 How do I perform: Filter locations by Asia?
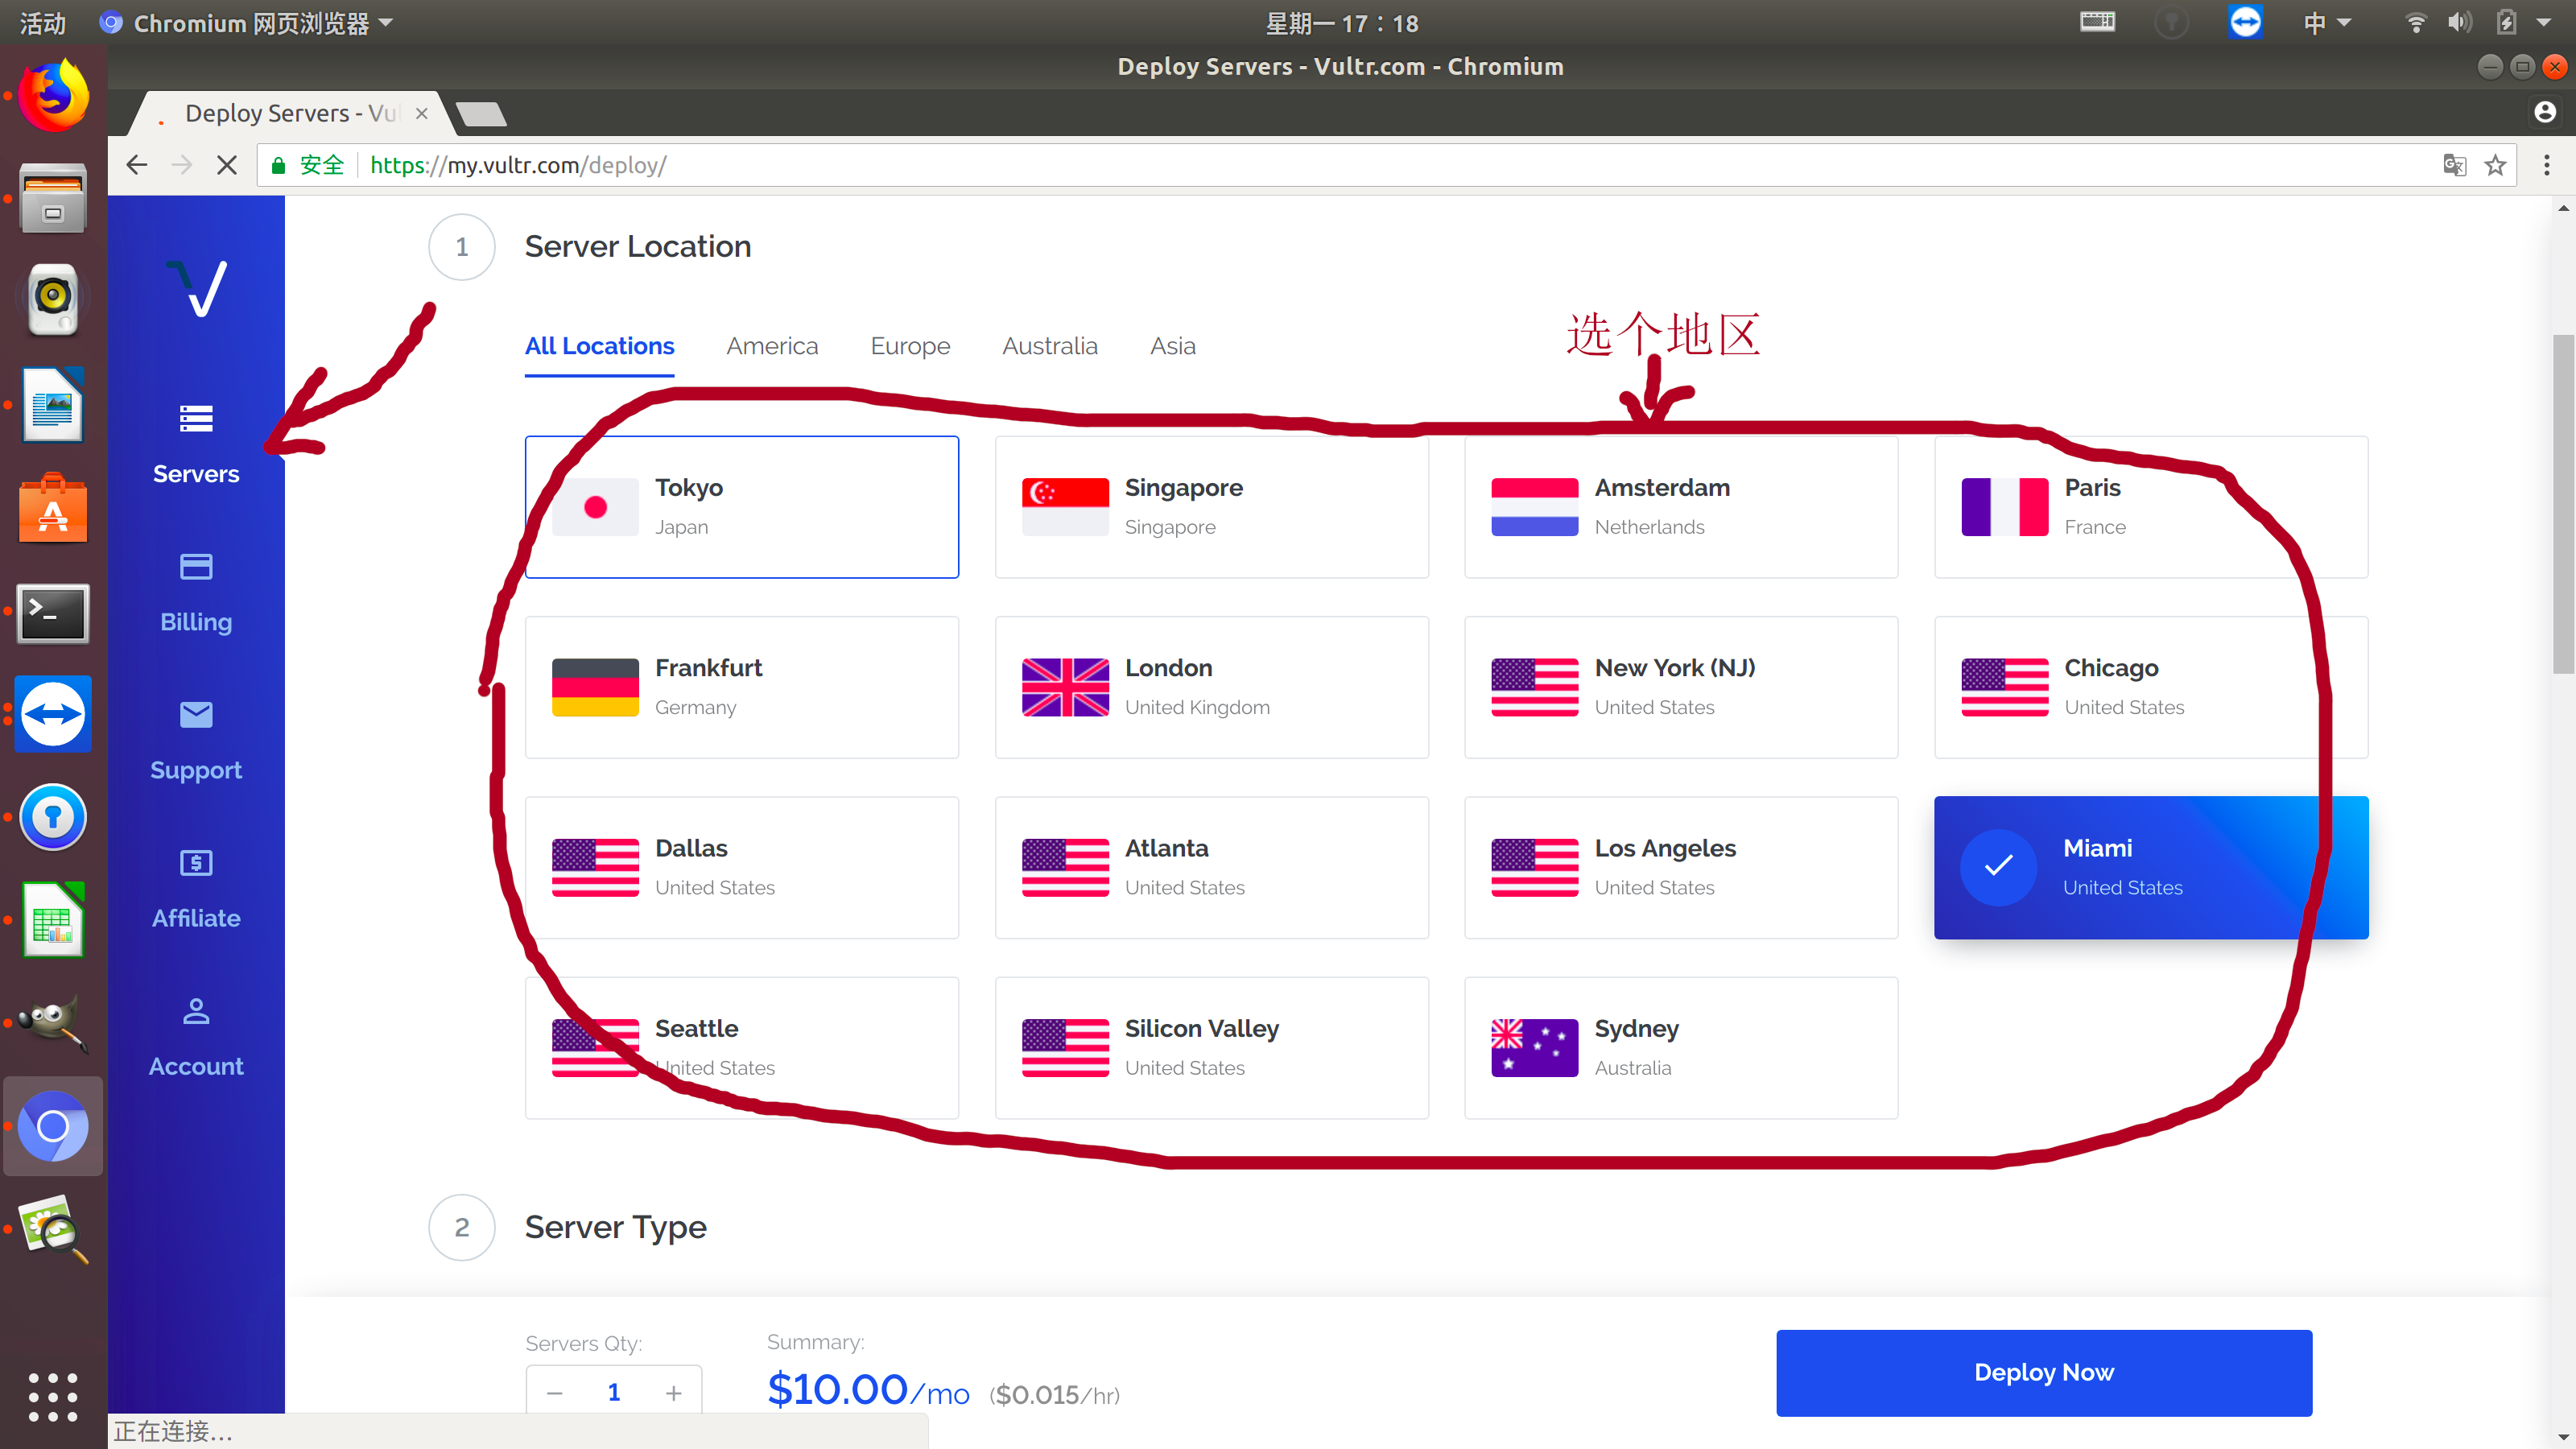[1173, 346]
